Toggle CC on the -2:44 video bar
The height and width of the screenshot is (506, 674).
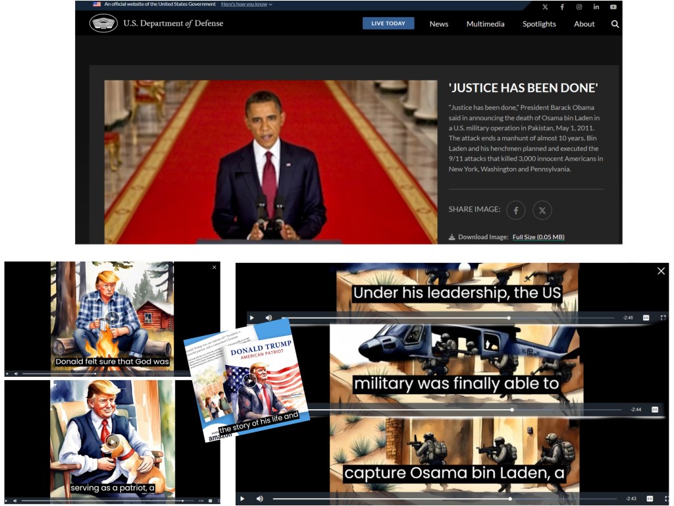(x=655, y=409)
